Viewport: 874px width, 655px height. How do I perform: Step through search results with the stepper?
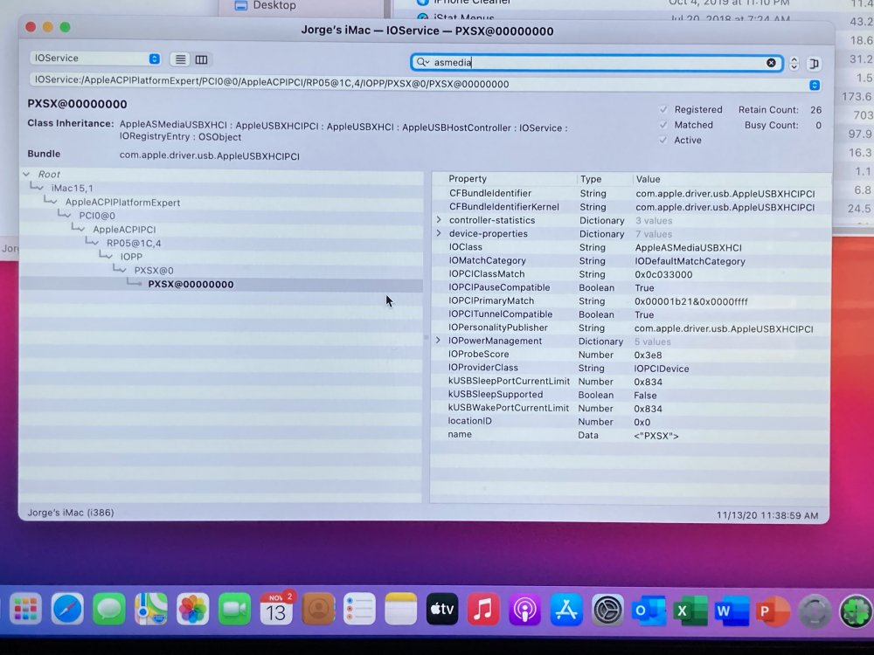[x=794, y=64]
